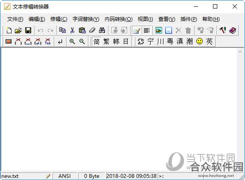Close the 文本修辑转换器 window
The image size is (245, 180).
click(235, 6)
